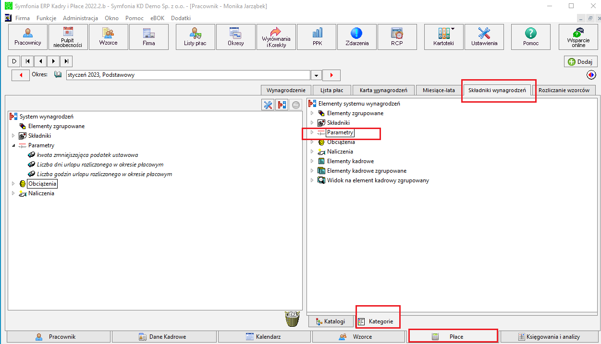Switch to the Karta wynagrodzeń tab
This screenshot has height=344, width=601.
[x=383, y=90]
